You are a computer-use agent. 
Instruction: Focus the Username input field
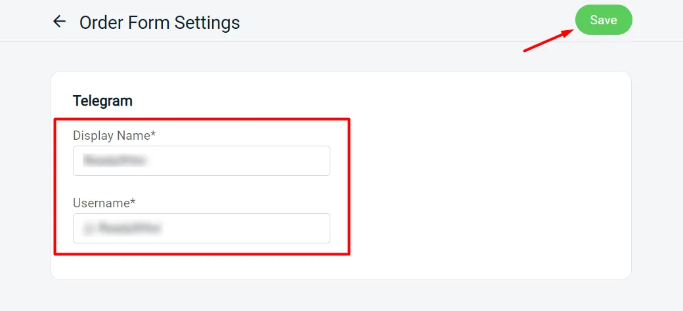coord(201,228)
